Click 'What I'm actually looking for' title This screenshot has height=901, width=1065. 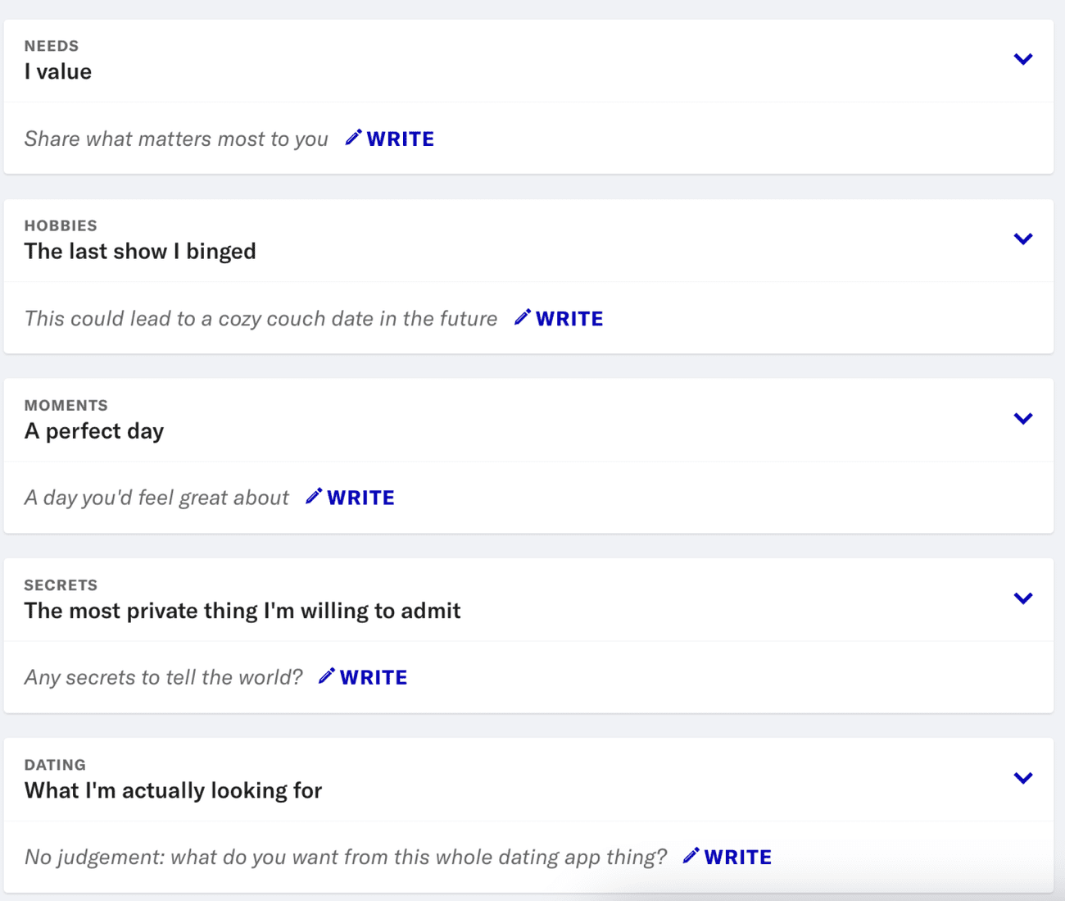[172, 790]
